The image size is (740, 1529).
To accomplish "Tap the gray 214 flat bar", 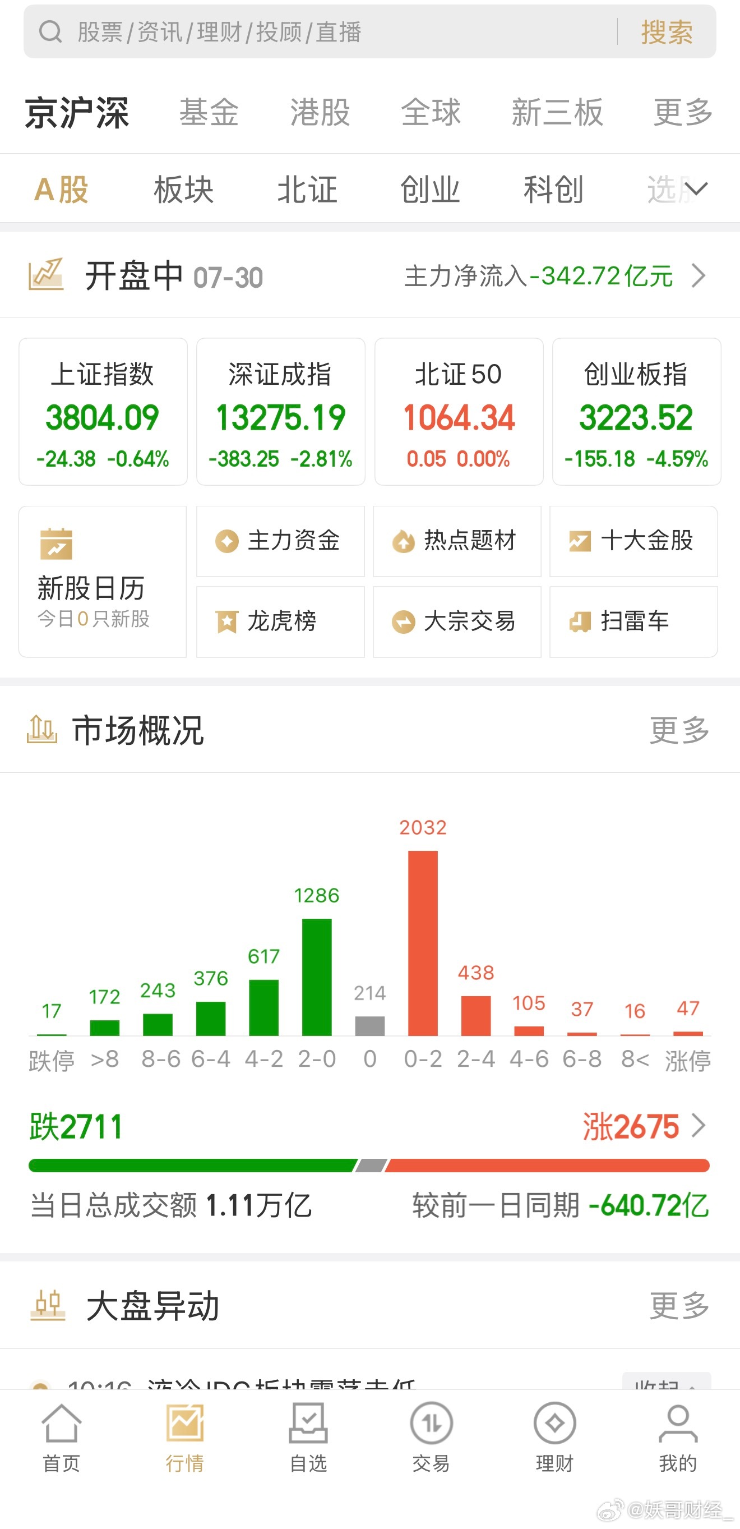I will (x=369, y=1026).
